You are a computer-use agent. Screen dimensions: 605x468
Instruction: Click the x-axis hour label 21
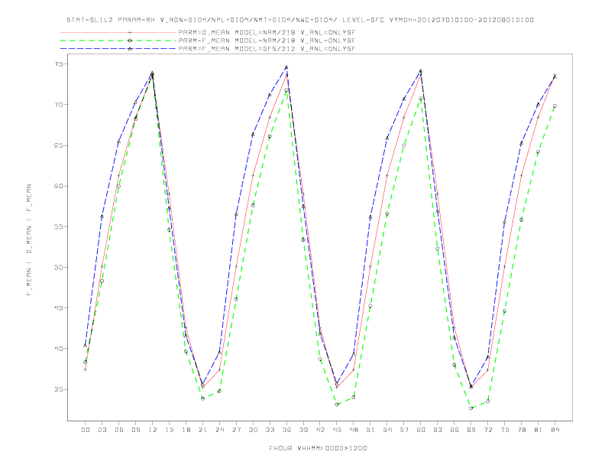[202, 430]
